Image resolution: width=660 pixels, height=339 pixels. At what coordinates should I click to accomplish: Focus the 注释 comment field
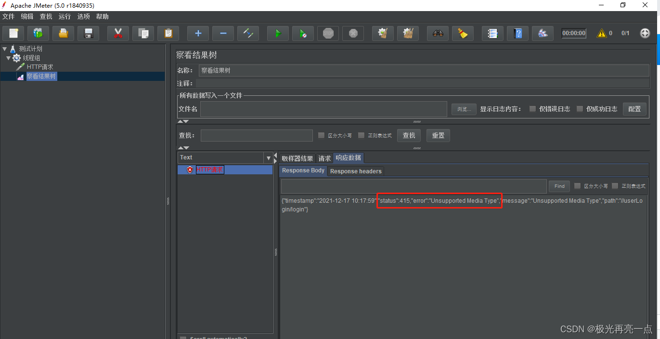click(422, 83)
